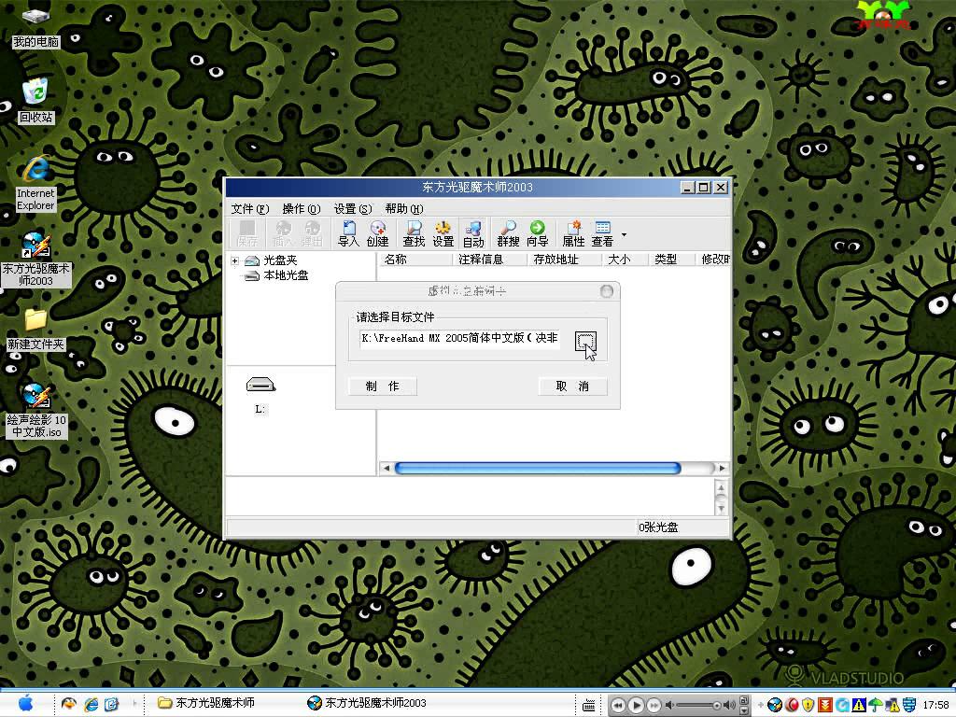The height and width of the screenshot is (717, 956).
Task: Click the 弹出 (Eject) toolbar icon
Action: 312,234
